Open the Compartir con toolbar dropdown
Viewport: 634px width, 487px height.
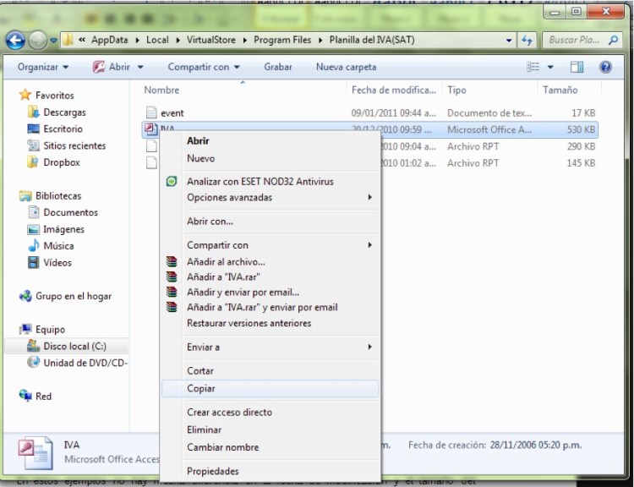(203, 67)
